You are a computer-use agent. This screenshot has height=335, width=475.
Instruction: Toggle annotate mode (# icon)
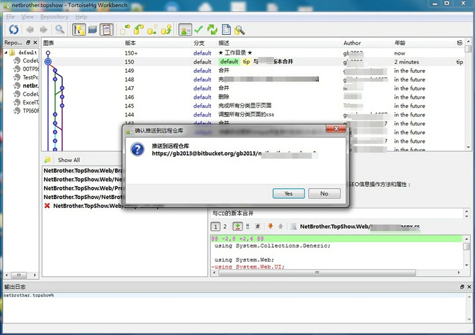coord(258,226)
